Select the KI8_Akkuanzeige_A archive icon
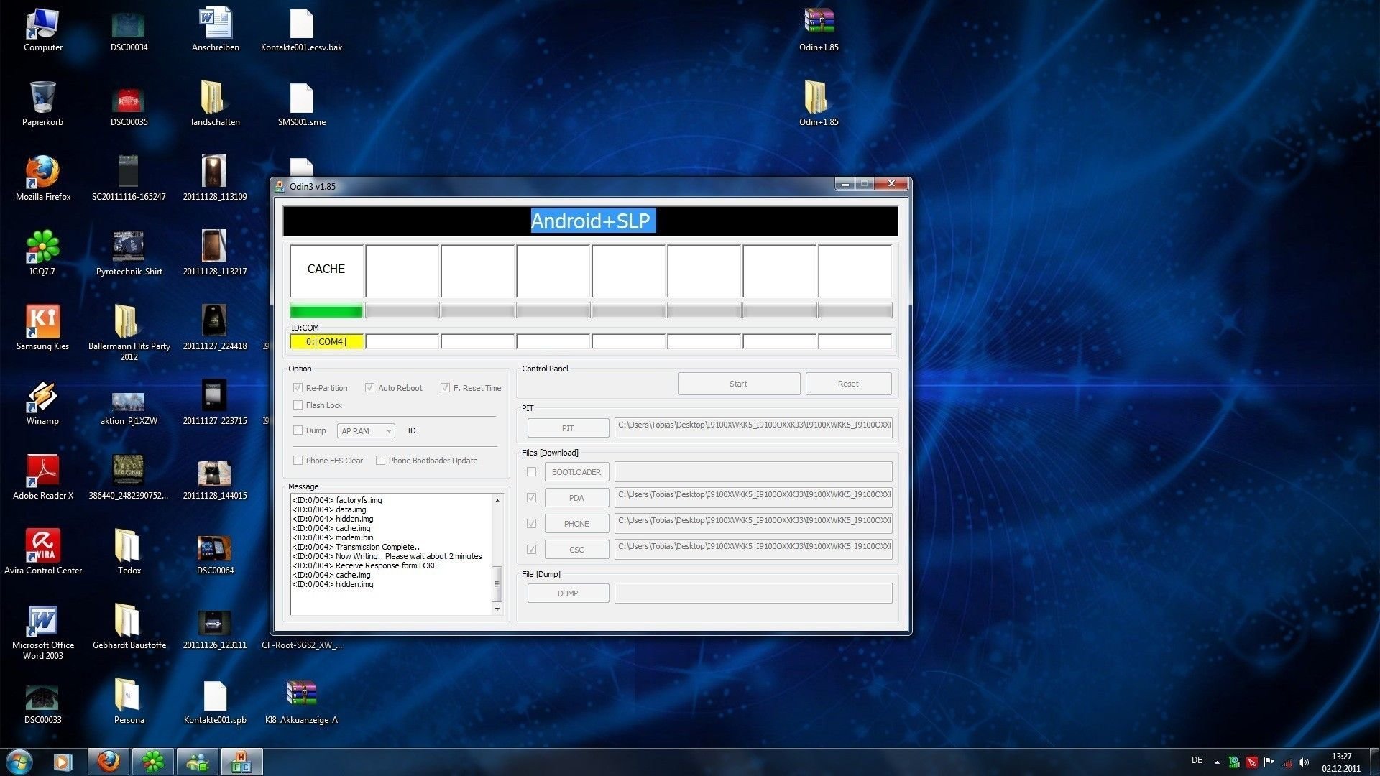 coord(301,702)
